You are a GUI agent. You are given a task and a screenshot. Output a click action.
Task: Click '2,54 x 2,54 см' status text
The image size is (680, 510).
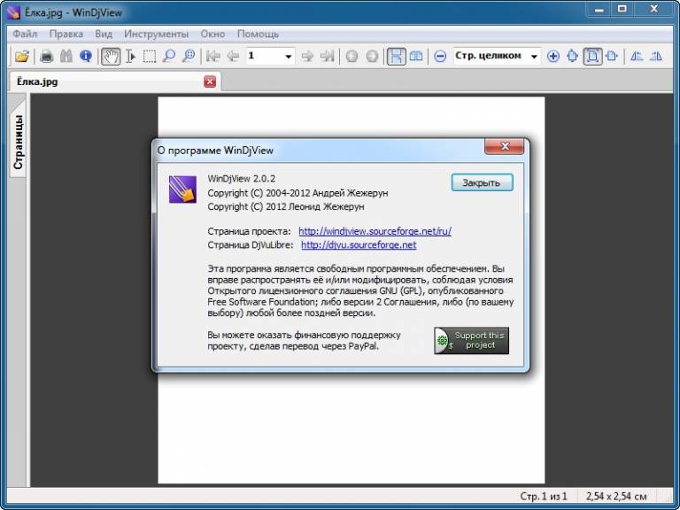616,496
